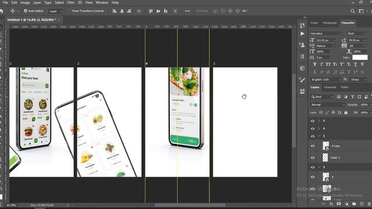Toggle the Auto-Select checkbox

click(x=26, y=11)
